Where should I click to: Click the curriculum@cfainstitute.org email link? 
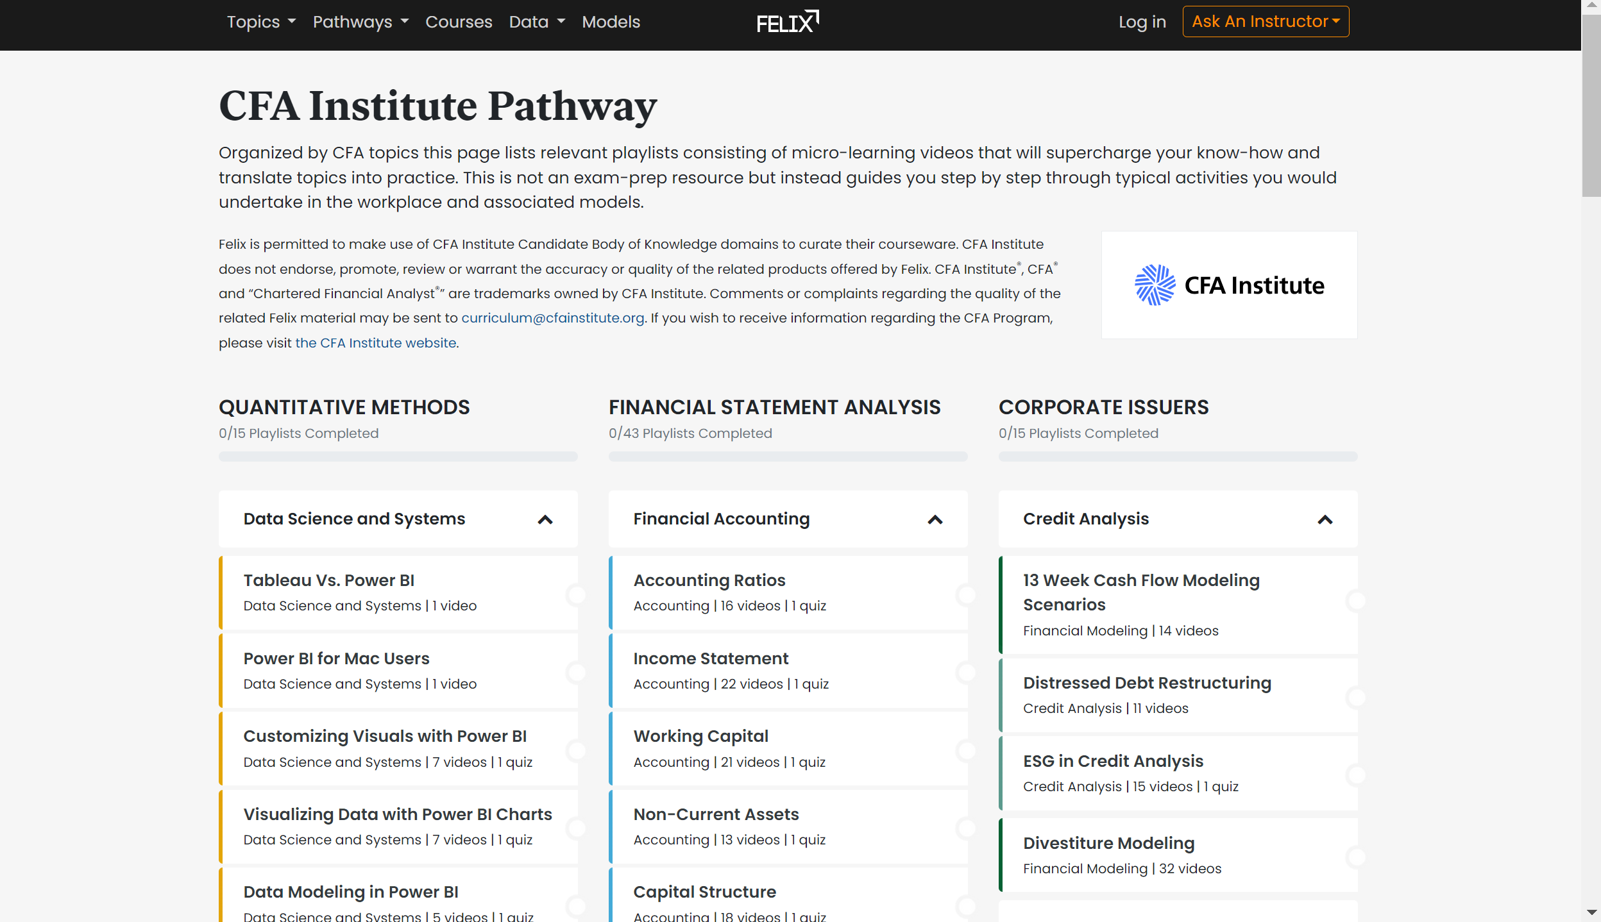coord(552,318)
